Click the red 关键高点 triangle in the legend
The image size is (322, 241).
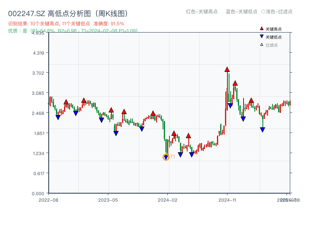click(x=262, y=29)
